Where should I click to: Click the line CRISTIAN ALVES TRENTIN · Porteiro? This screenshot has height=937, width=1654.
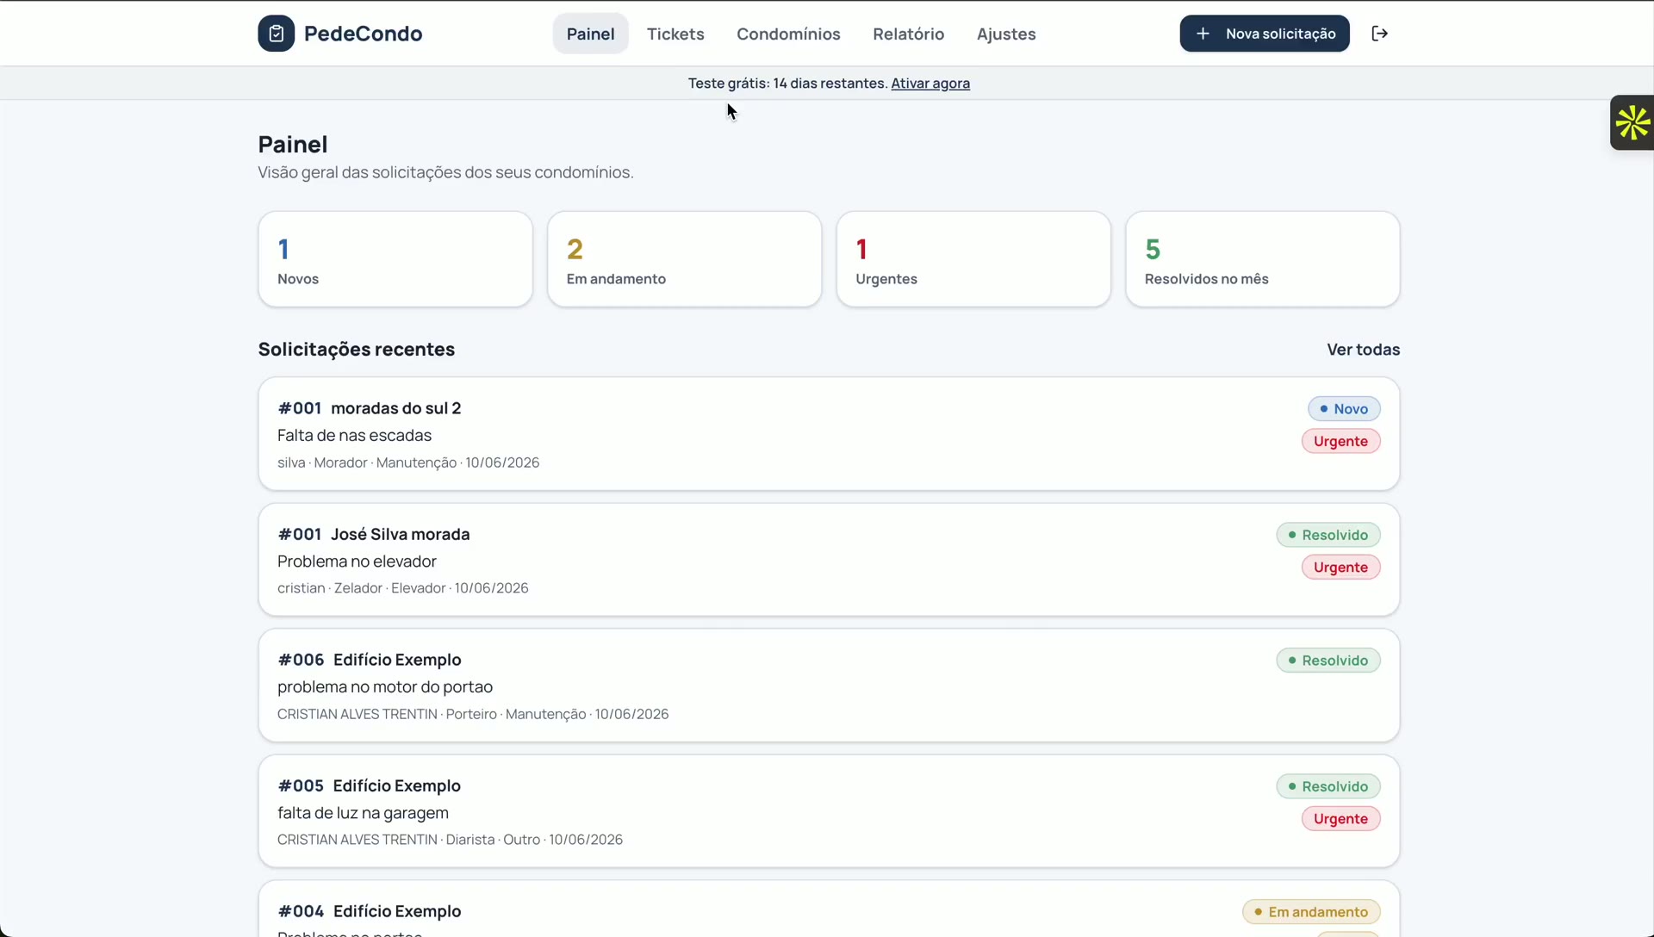pos(473,714)
